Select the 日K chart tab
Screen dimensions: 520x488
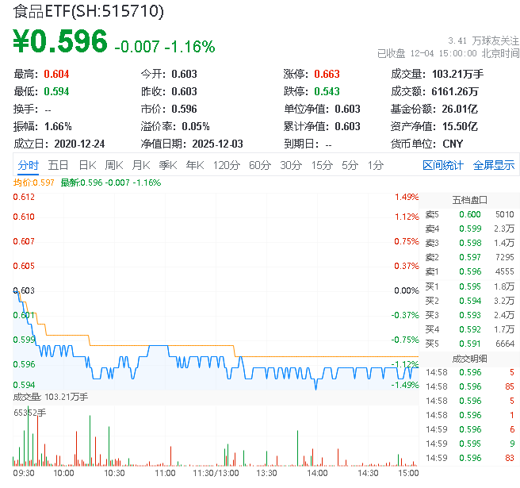click(x=87, y=165)
